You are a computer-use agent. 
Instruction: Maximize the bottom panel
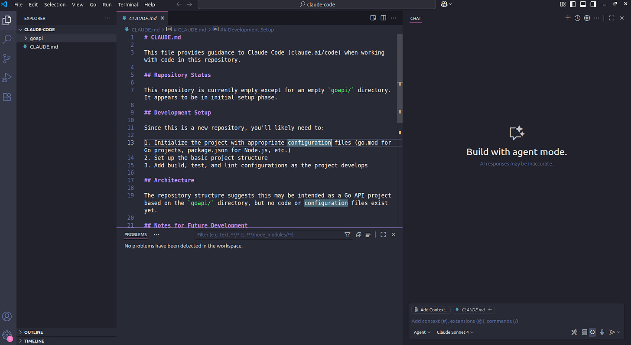coord(383,234)
